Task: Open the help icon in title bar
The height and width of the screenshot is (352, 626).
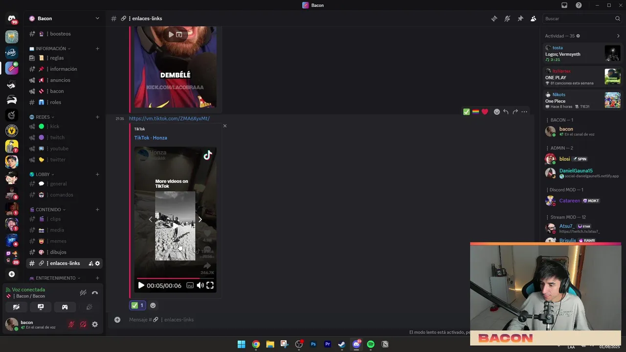Action: pos(579,5)
